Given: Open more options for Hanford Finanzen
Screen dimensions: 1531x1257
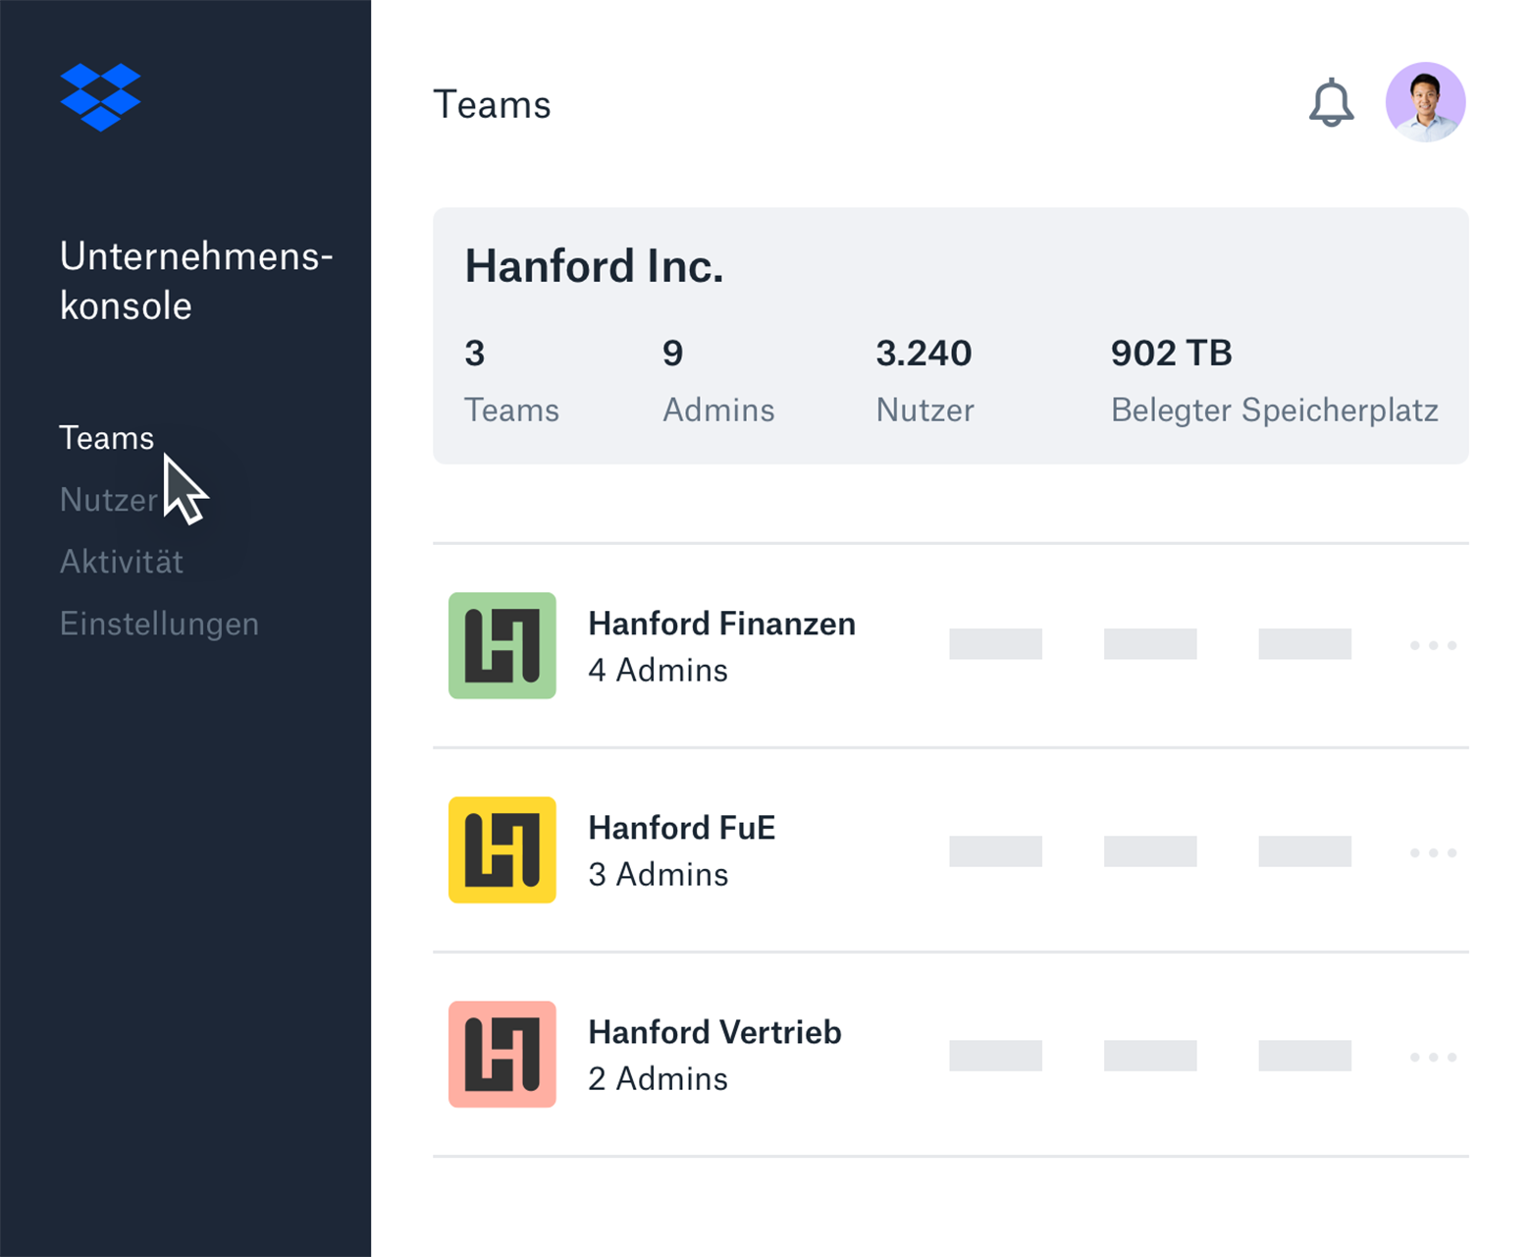Looking at the screenshot, I should click(x=1433, y=645).
